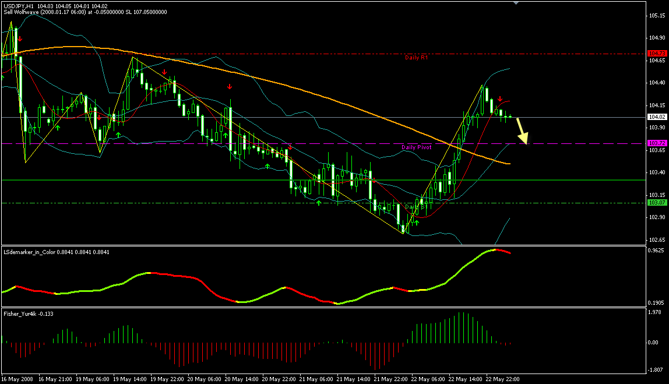Select the green 103.07 price tag
This screenshot has width=669, height=384.
pyautogui.click(x=657, y=202)
